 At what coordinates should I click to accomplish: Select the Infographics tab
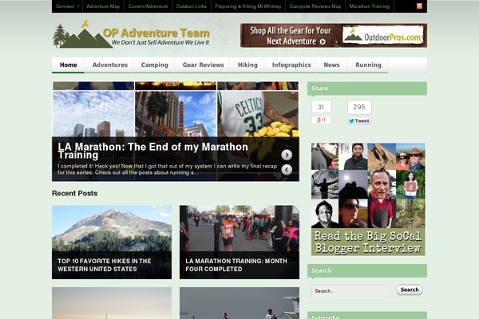(x=291, y=65)
